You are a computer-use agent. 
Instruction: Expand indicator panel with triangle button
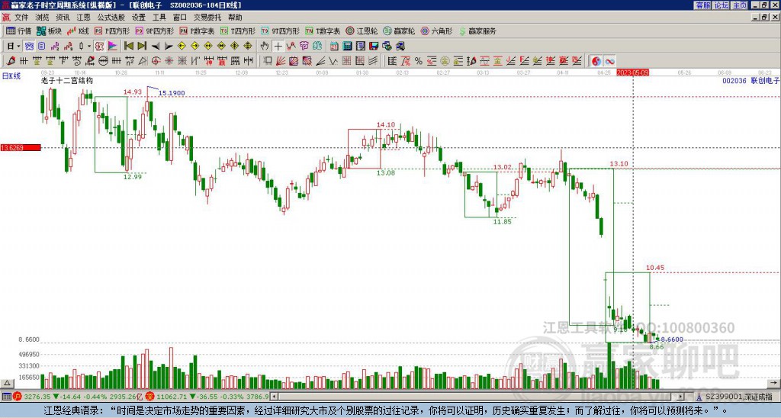tap(6, 383)
